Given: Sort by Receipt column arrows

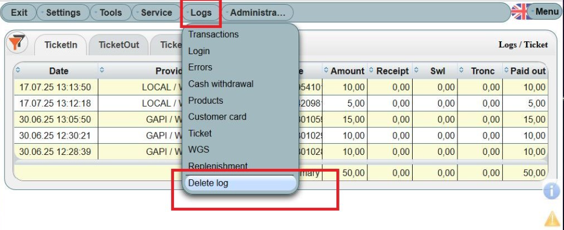Looking at the screenshot, I should click(371, 70).
